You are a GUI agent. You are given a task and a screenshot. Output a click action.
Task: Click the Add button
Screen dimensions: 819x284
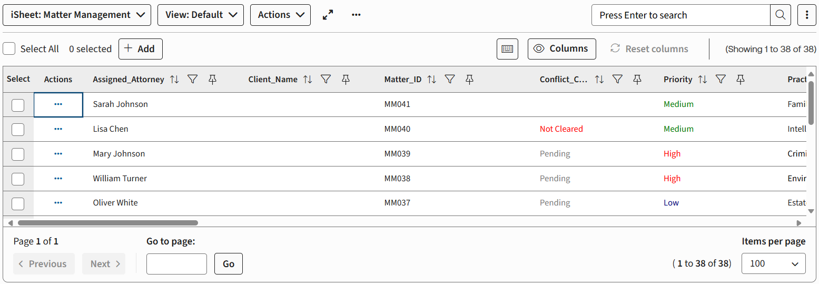pyautogui.click(x=140, y=49)
